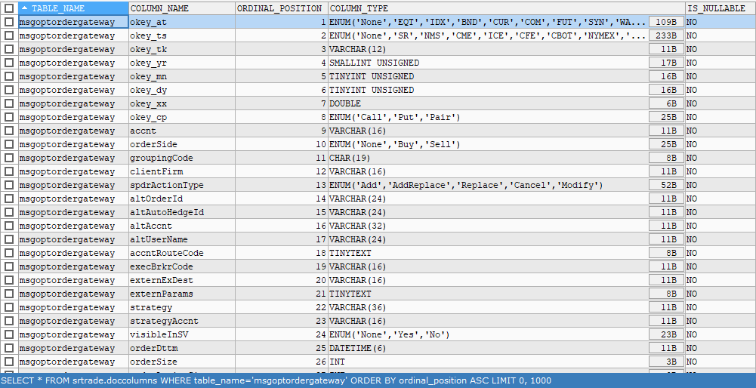
Task: Click the sort arrow in TABLE_NAME header
Action: click(x=25, y=8)
